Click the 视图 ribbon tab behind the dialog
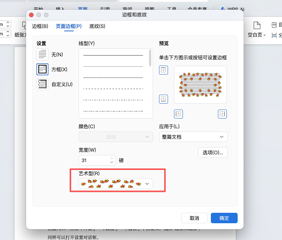Image resolution: width=282 pixels, height=240 pixels. 149,8
